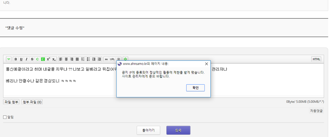Center-align the text

[66, 59]
